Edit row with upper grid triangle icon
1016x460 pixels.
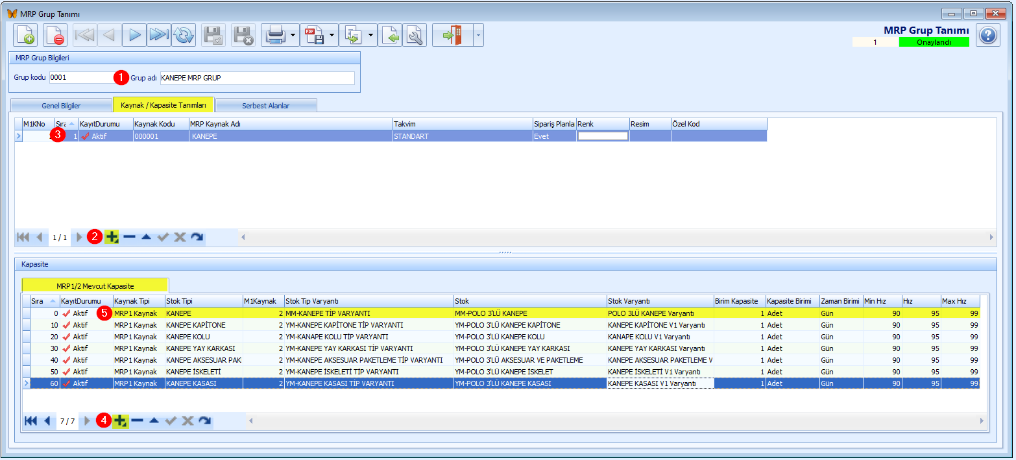146,237
